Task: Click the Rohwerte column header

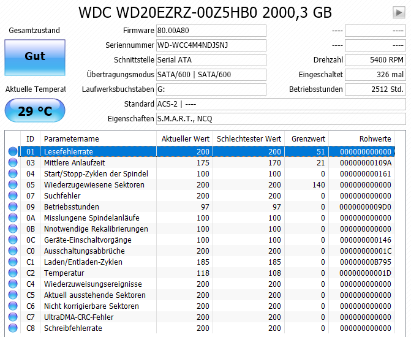Action: click(362, 138)
